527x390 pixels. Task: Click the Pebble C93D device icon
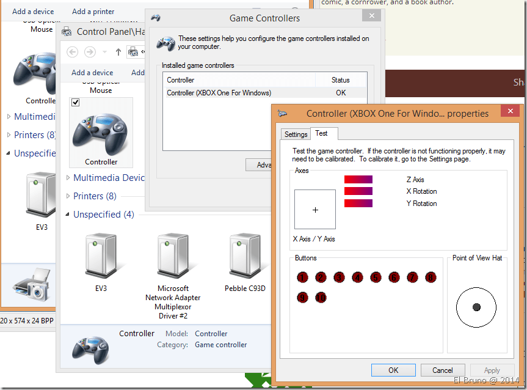(244, 257)
